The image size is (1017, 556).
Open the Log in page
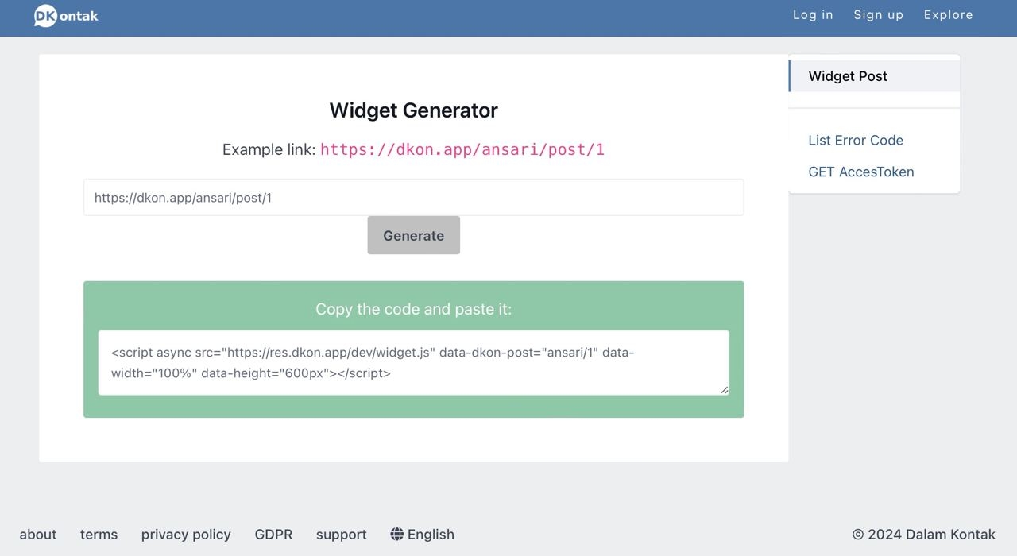[x=813, y=14]
